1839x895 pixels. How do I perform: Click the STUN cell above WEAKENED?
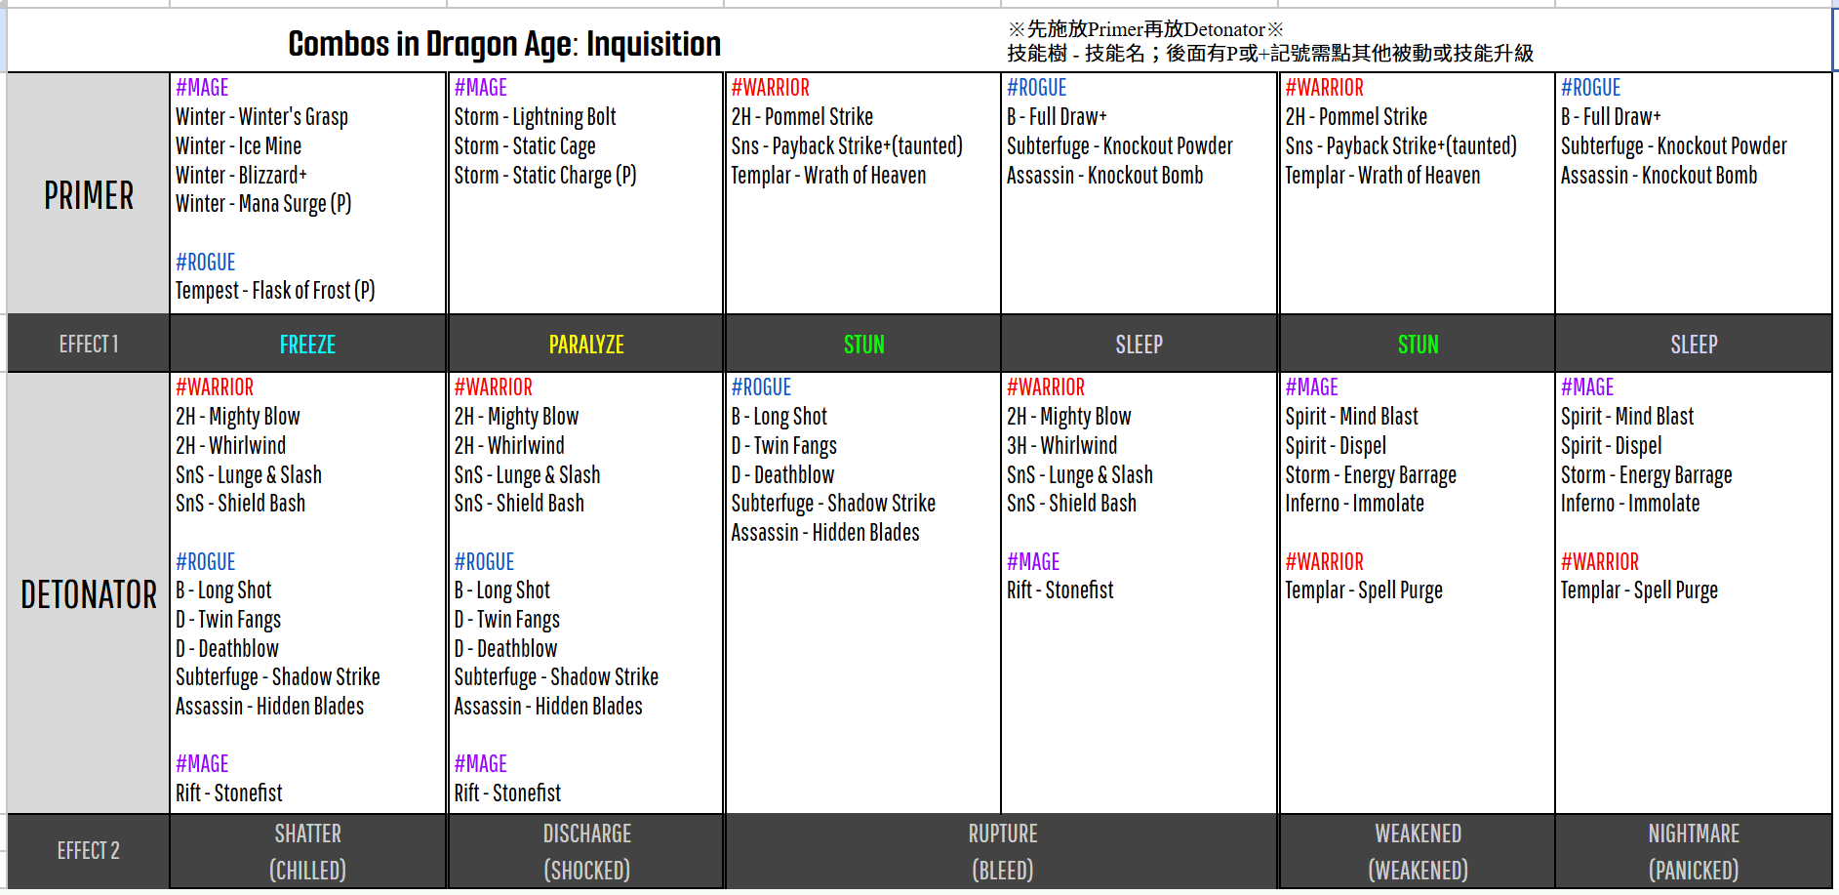1418,344
